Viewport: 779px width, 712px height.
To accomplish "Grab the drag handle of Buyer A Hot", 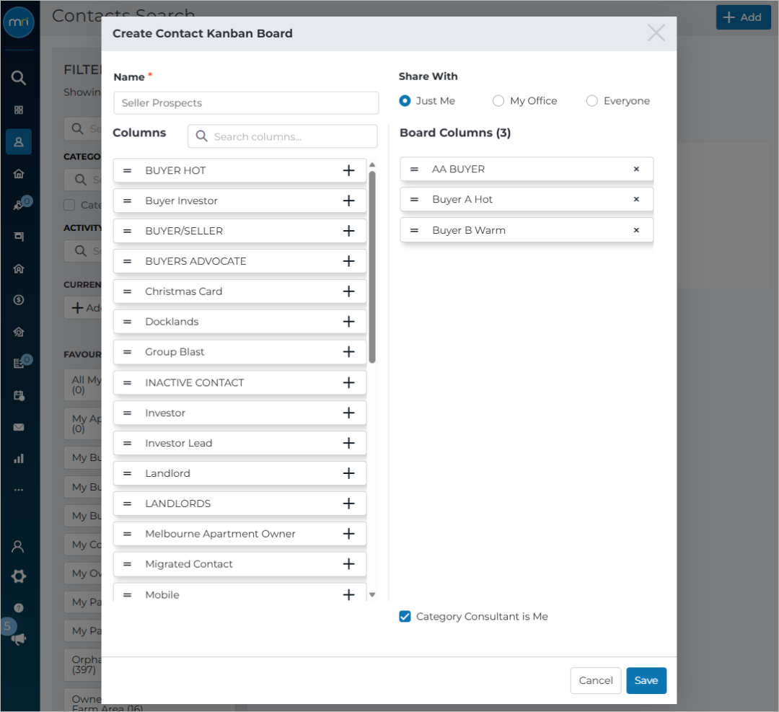I will [x=414, y=199].
